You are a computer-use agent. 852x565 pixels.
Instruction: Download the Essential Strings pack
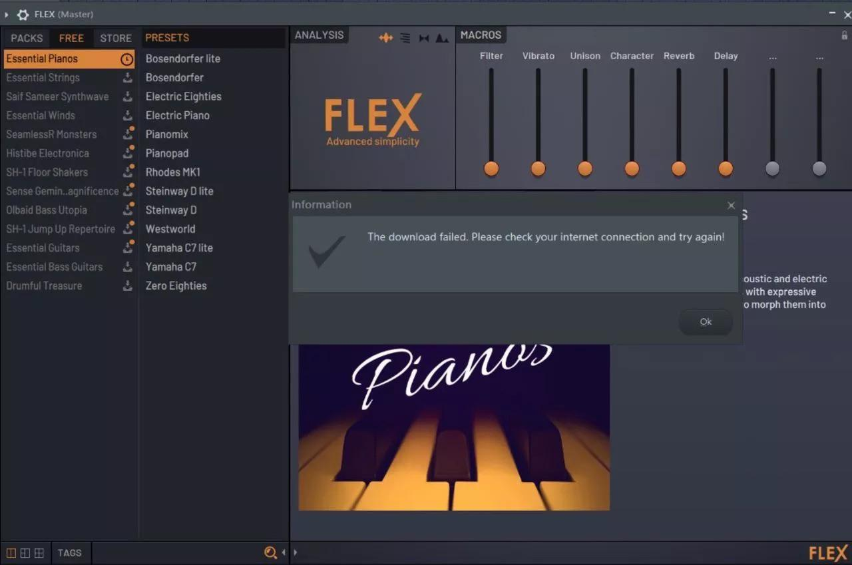pos(128,77)
